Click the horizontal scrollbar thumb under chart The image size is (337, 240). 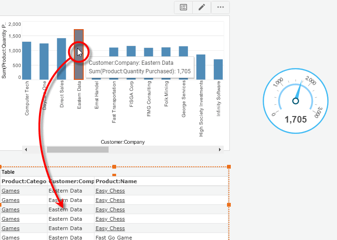coord(78,149)
